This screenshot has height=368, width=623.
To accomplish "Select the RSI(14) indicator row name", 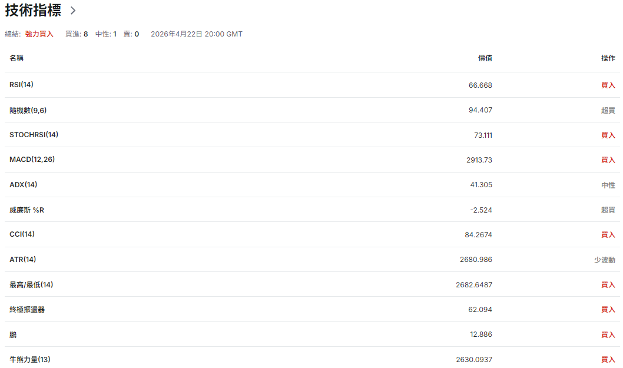I will [21, 85].
